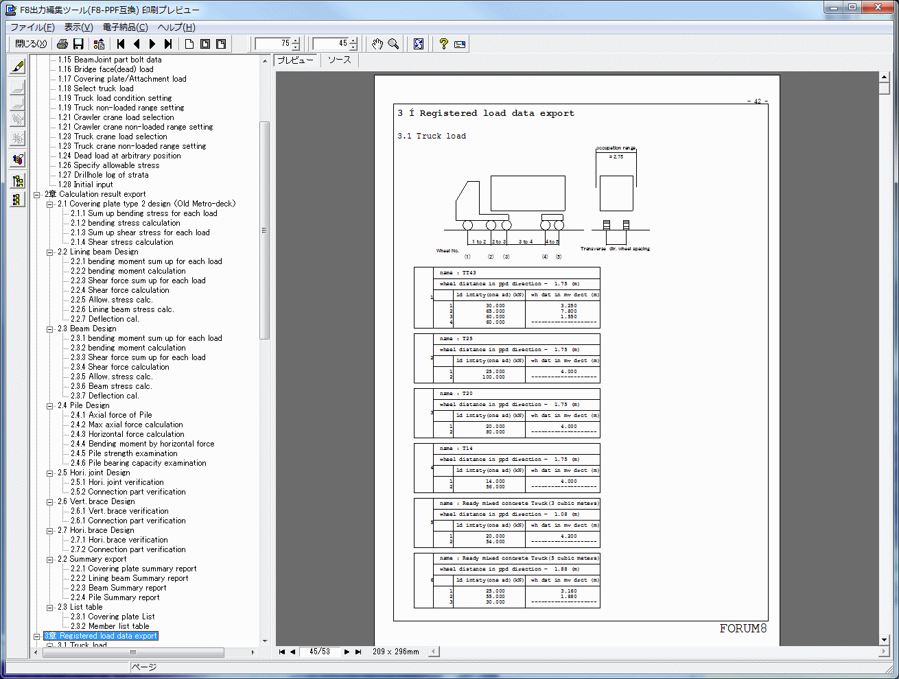
Task: Switch to the ソース tab
Action: point(339,60)
